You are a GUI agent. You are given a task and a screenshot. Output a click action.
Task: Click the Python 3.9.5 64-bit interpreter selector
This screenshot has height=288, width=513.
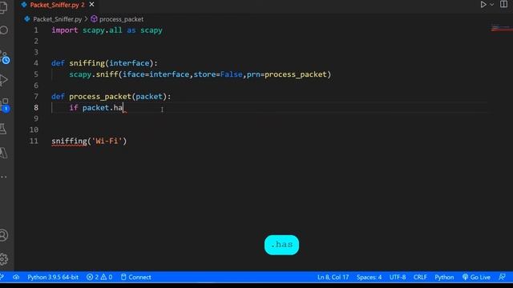[53, 278]
